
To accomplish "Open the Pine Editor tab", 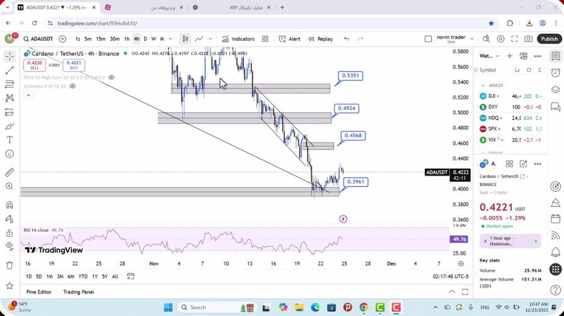I will pos(39,292).
